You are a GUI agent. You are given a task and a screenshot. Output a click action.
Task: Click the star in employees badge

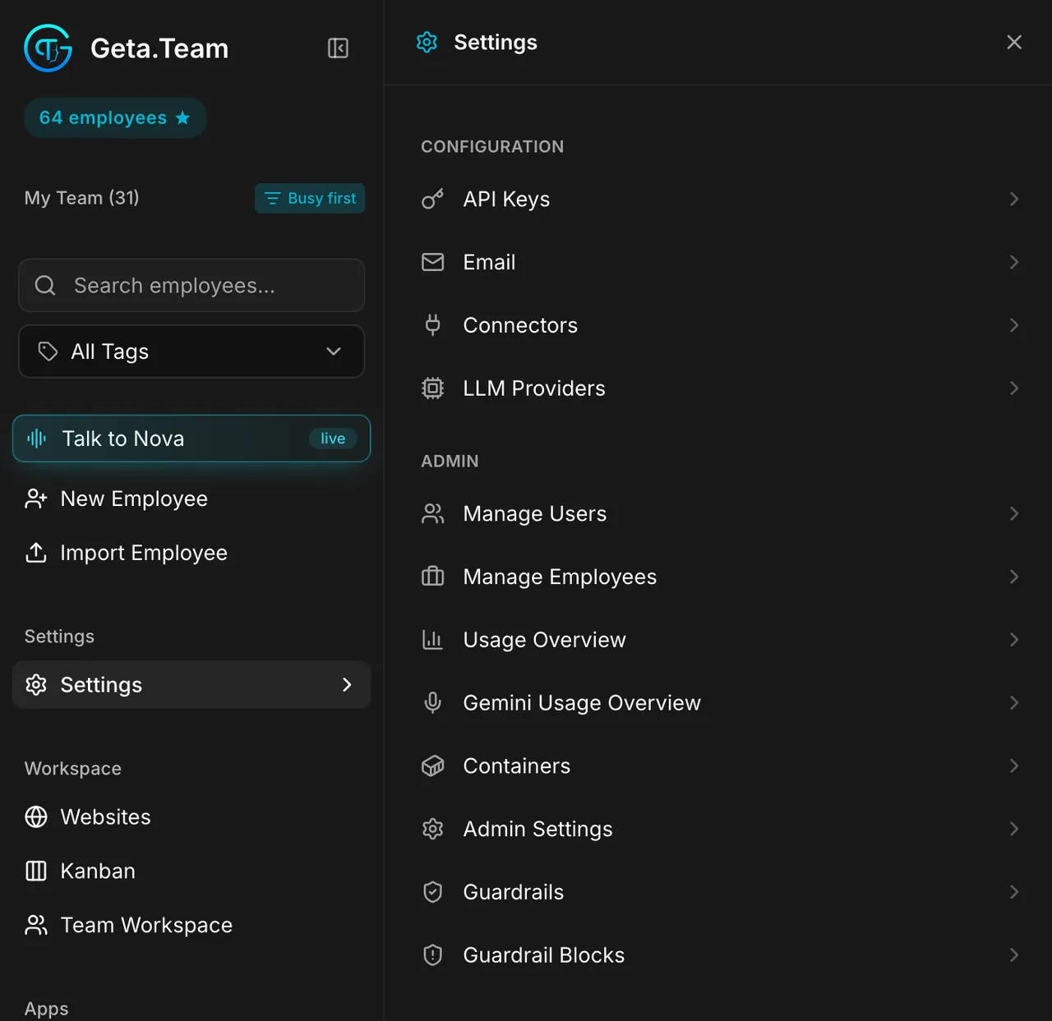point(182,118)
